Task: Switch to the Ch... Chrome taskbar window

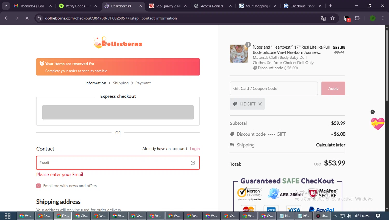Action: 81,216
